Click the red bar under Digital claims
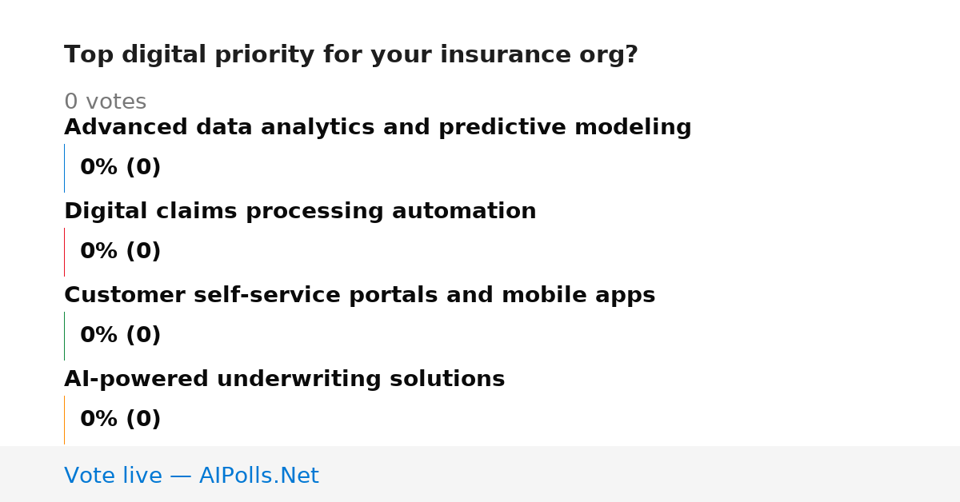960x502 pixels. [64, 252]
